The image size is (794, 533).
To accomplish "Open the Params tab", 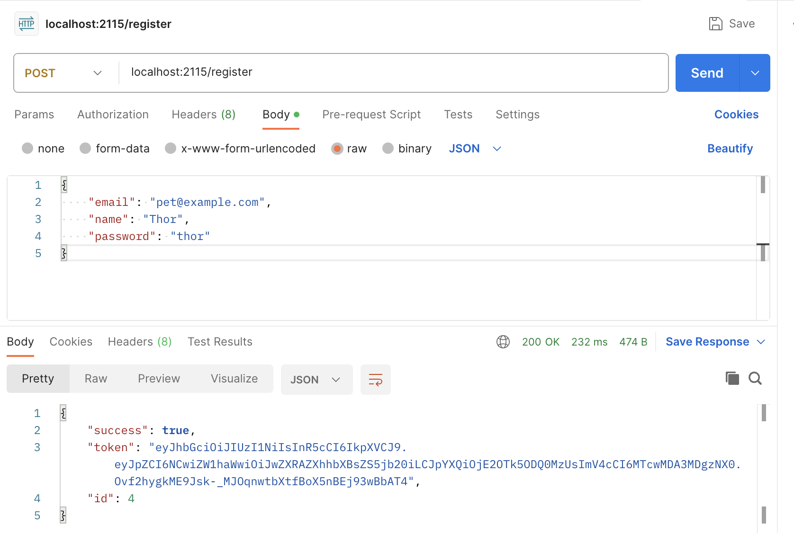I will pos(34,115).
